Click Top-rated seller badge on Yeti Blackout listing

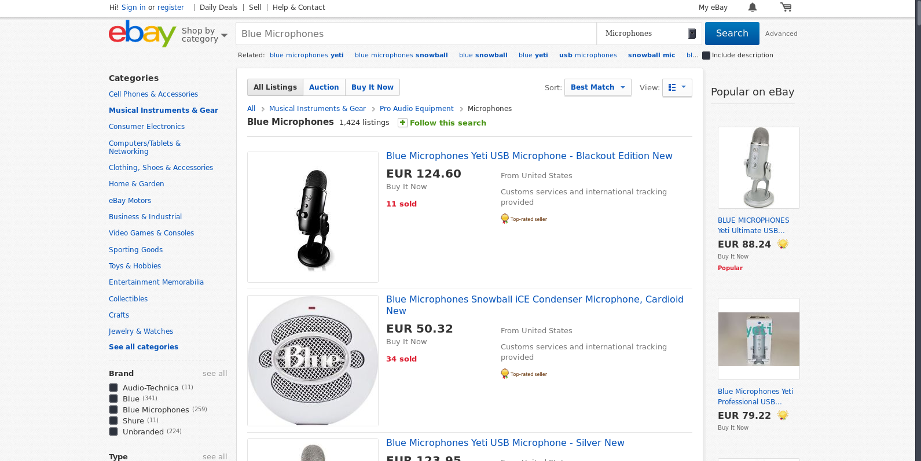(524, 219)
